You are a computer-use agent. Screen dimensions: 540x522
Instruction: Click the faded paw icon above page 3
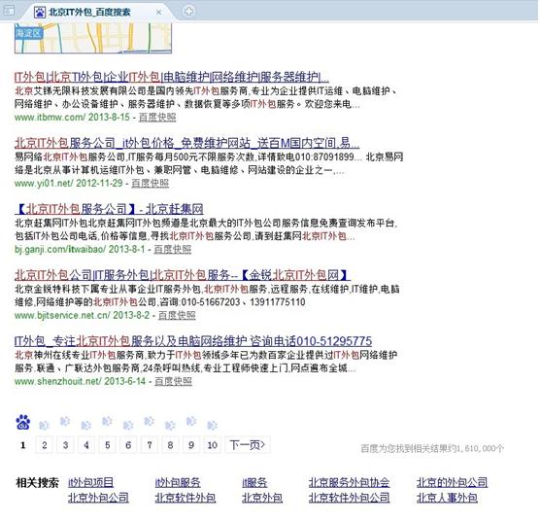click(x=65, y=421)
